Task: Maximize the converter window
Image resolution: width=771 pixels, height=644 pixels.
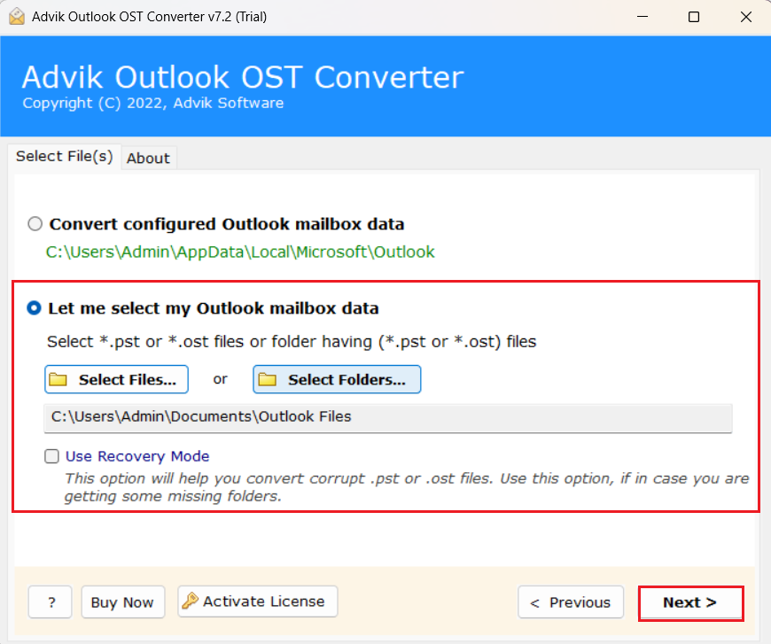Action: [x=694, y=17]
